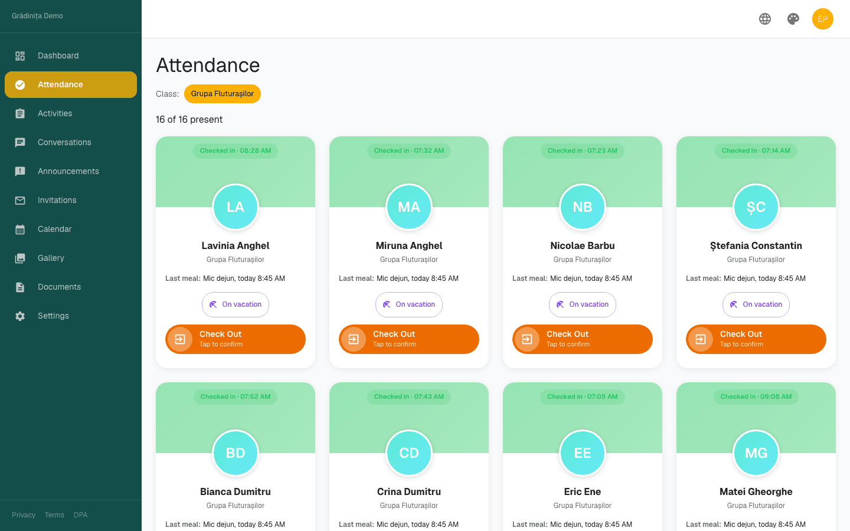Open Calendar in the sidebar
This screenshot has width=850, height=531.
click(71, 230)
